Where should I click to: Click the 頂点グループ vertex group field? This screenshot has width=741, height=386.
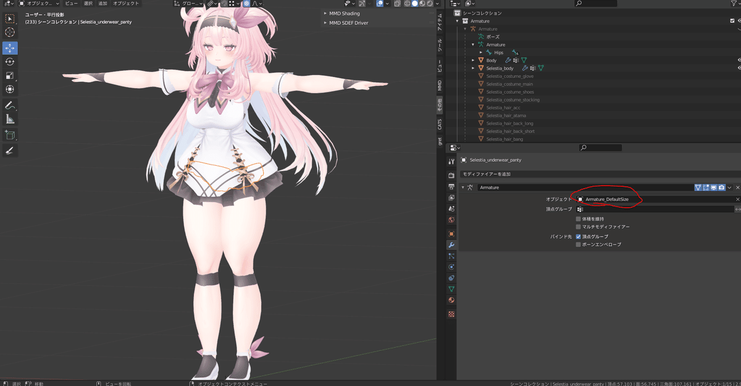(655, 210)
